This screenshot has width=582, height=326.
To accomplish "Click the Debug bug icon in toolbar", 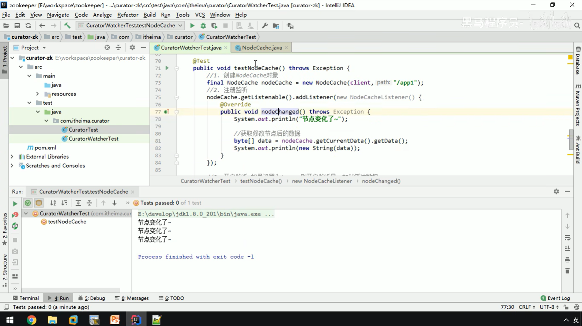I will (x=203, y=26).
